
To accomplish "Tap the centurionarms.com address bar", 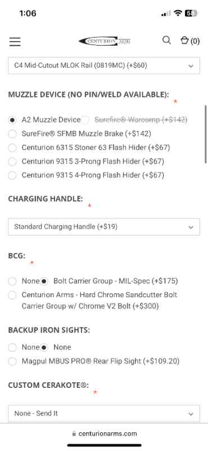I will [104, 434].
